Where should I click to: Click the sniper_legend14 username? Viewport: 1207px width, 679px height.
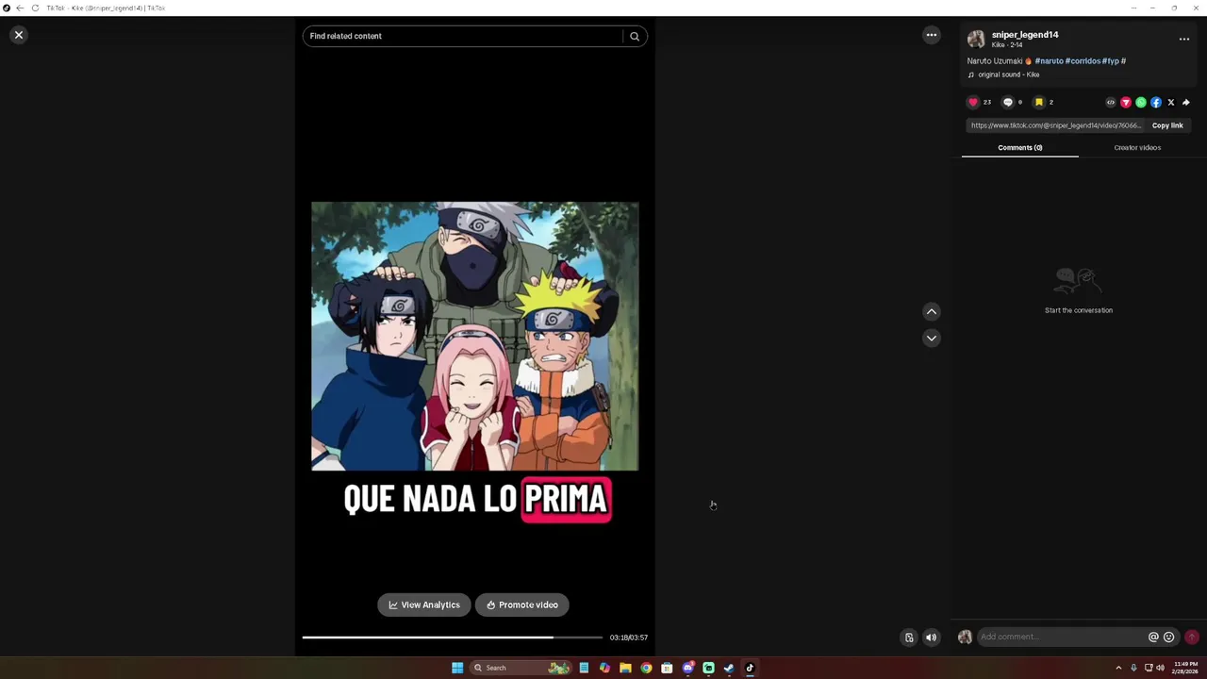tap(1025, 35)
